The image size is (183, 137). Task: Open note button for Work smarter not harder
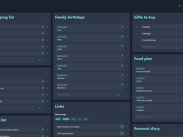[122, 127]
